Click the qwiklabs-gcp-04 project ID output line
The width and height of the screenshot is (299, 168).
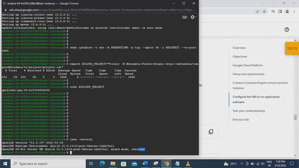[26, 90]
